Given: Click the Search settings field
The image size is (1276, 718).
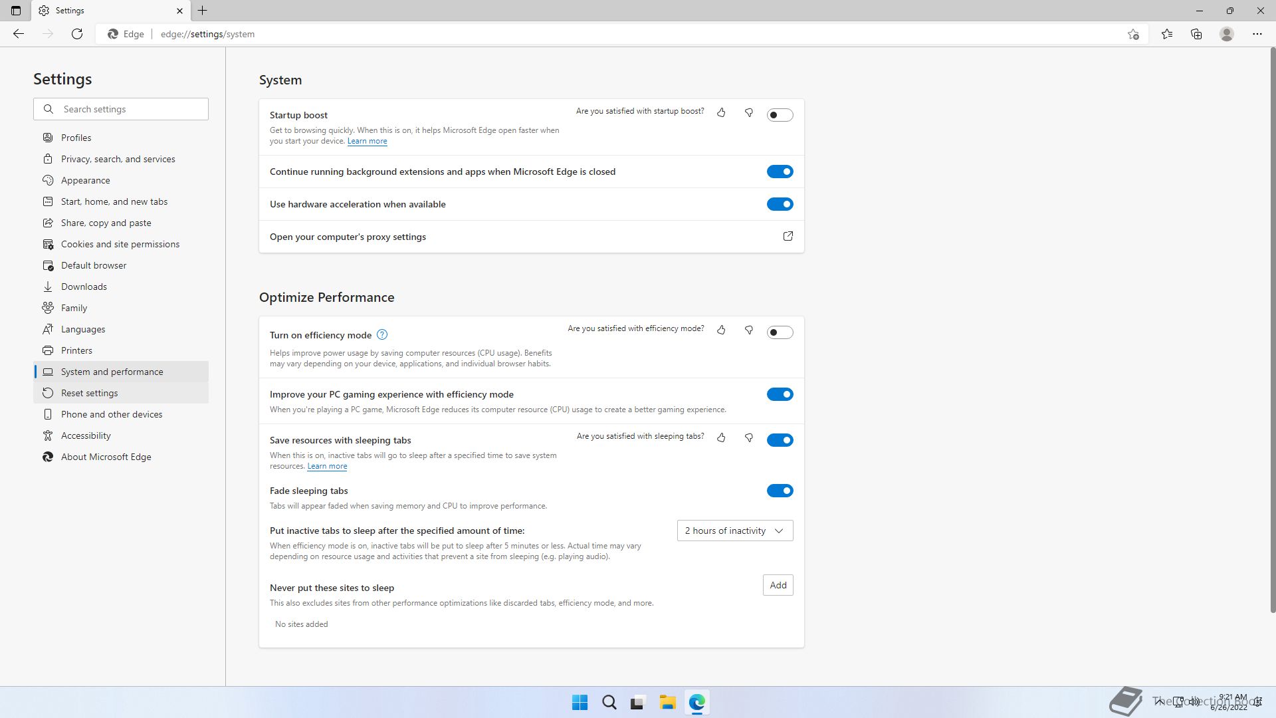Looking at the screenshot, I should 121,109.
